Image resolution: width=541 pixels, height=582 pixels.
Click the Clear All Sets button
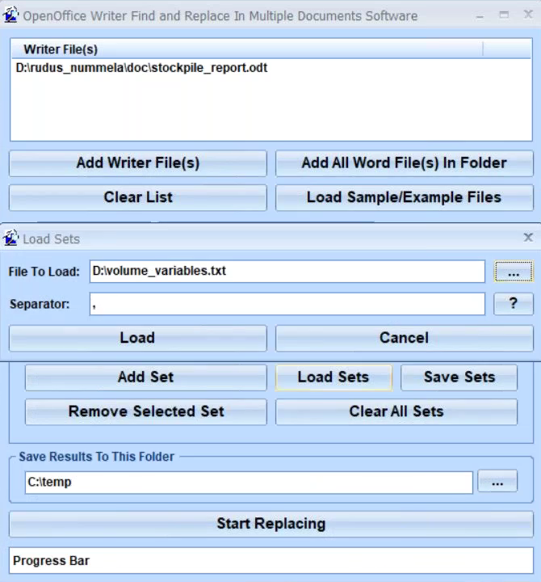396,411
